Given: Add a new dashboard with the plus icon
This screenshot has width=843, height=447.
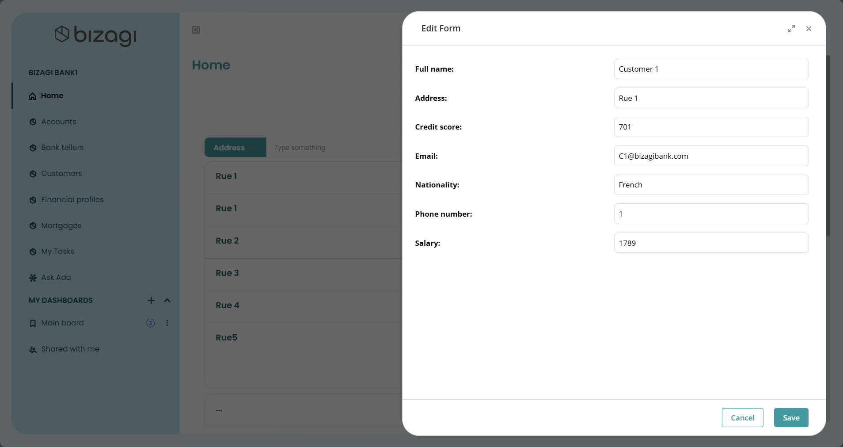Looking at the screenshot, I should [x=150, y=300].
